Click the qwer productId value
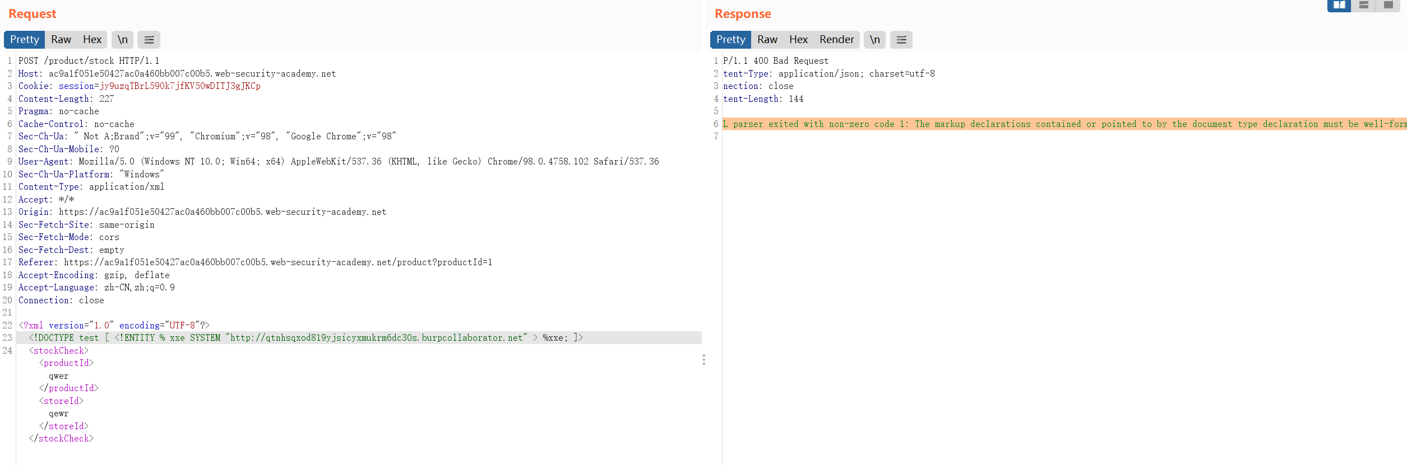Image resolution: width=1407 pixels, height=465 pixels. tap(59, 376)
